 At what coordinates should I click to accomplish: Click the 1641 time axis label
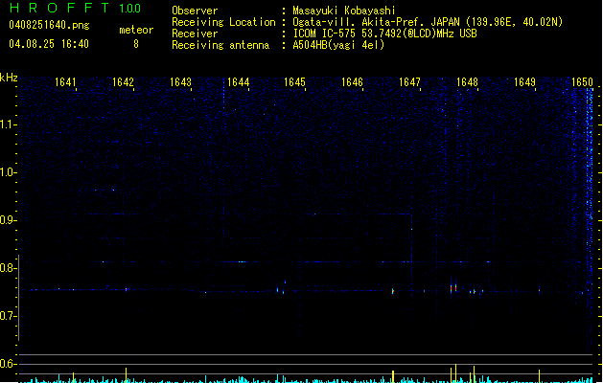click(x=65, y=82)
